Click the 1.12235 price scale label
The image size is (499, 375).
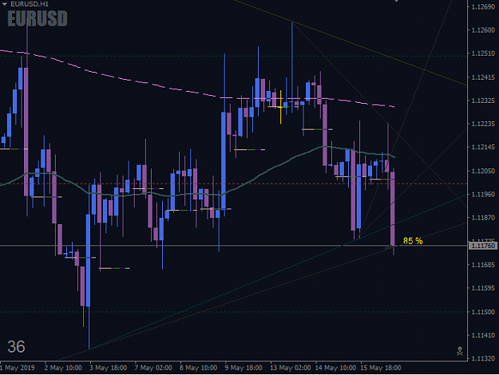click(x=483, y=124)
